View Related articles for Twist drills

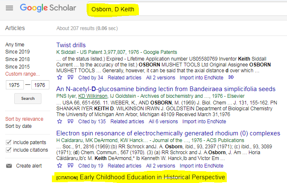(125, 78)
